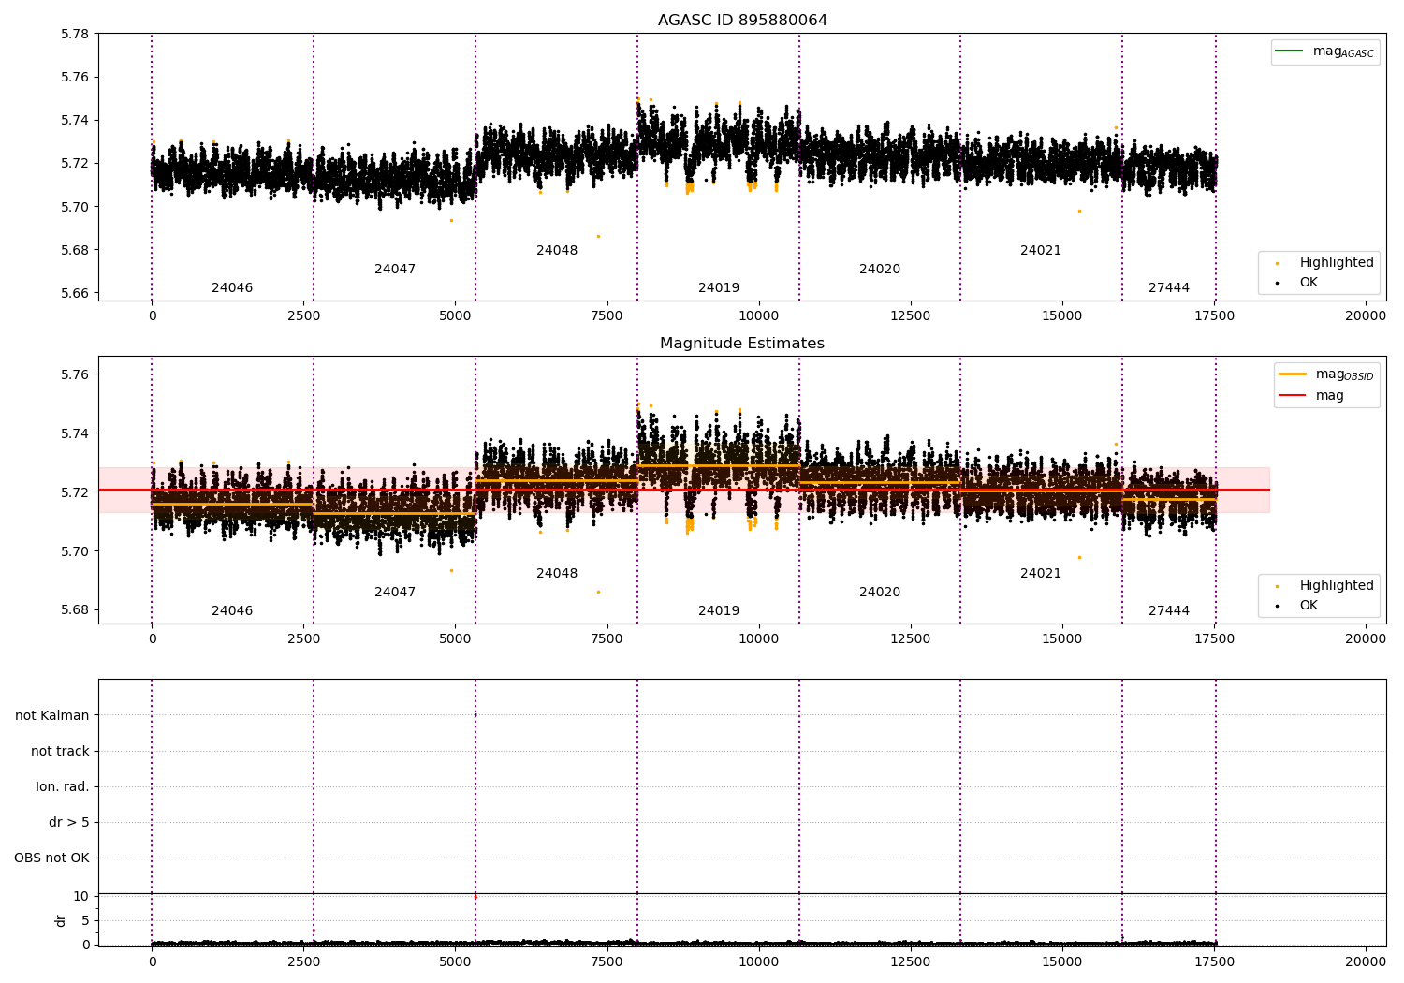Click the 5.78 y-axis tick label

[x=74, y=35]
